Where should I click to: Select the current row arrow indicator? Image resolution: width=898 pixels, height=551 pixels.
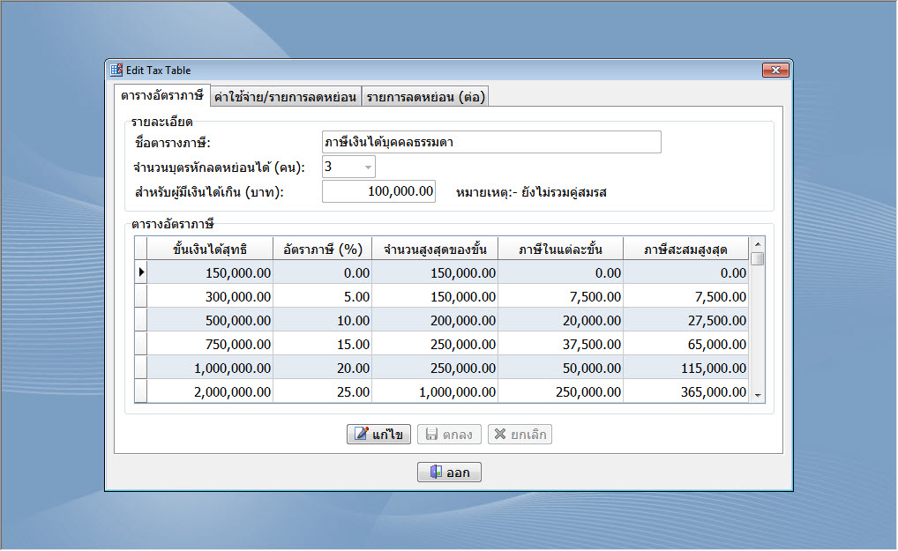[x=140, y=273]
